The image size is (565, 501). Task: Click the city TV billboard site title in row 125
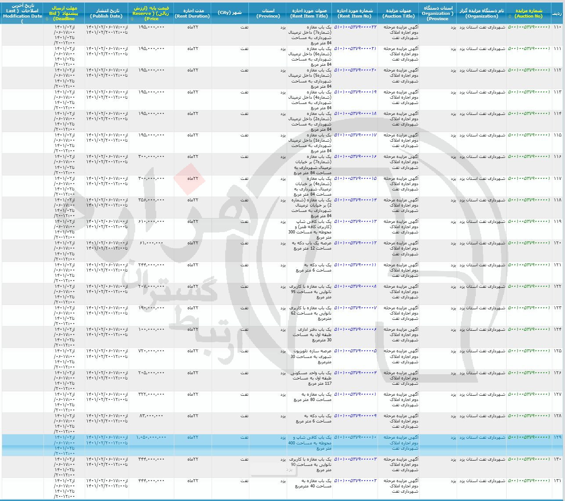pos(311,357)
